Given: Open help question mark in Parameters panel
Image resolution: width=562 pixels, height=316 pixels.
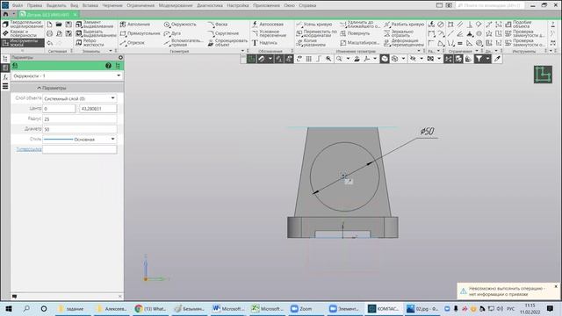Looking at the screenshot, I should coord(108,66).
